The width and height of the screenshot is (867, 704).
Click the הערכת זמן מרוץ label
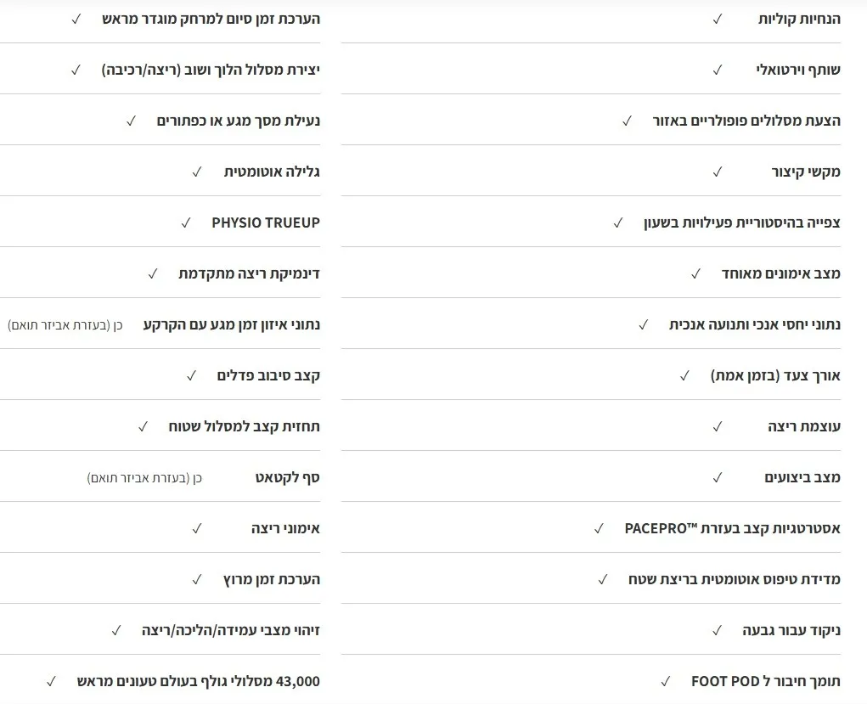[270, 579]
